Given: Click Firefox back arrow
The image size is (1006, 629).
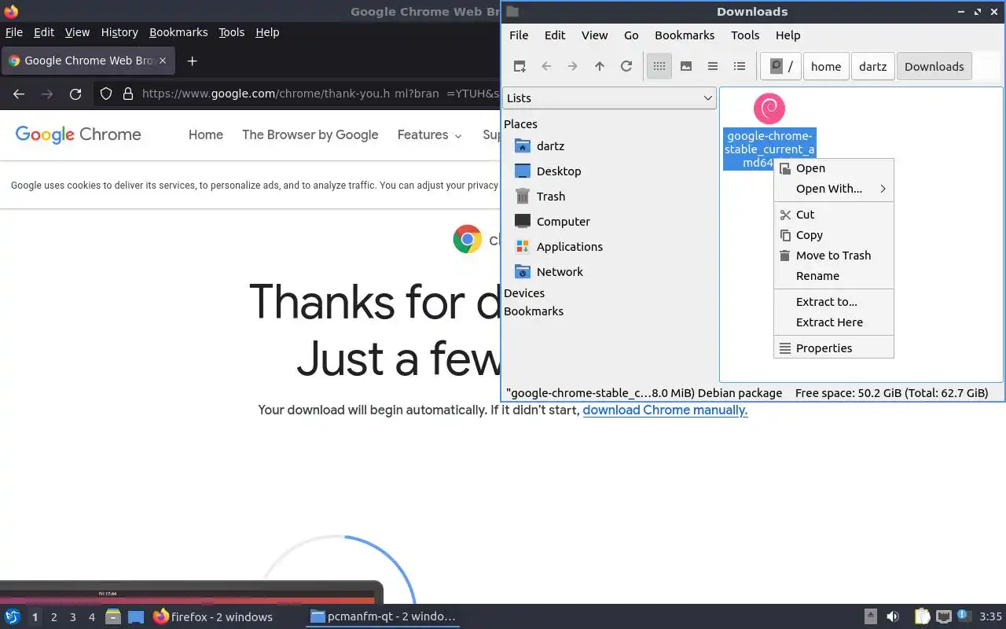Looking at the screenshot, I should [19, 94].
